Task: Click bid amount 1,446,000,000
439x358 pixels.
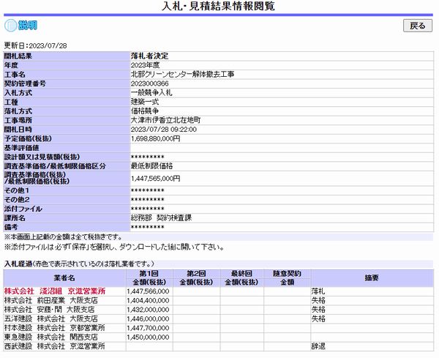Action: pyautogui.click(x=148, y=318)
